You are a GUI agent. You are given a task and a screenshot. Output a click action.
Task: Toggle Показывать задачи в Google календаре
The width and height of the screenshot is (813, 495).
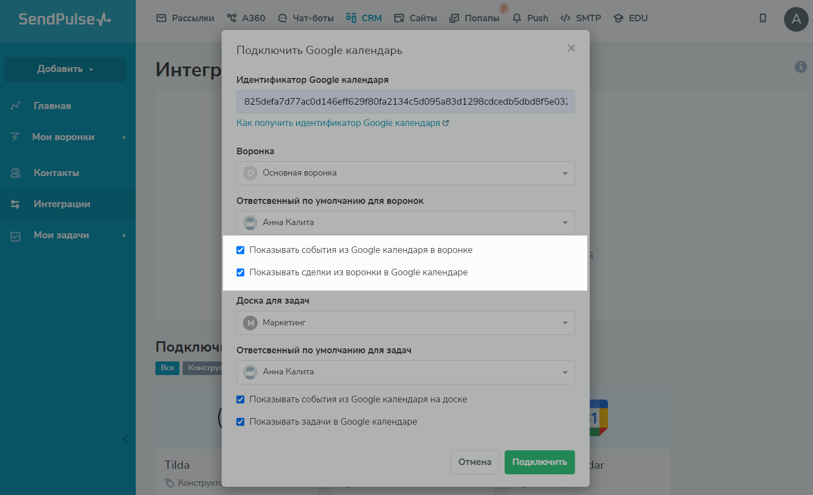pyautogui.click(x=240, y=422)
